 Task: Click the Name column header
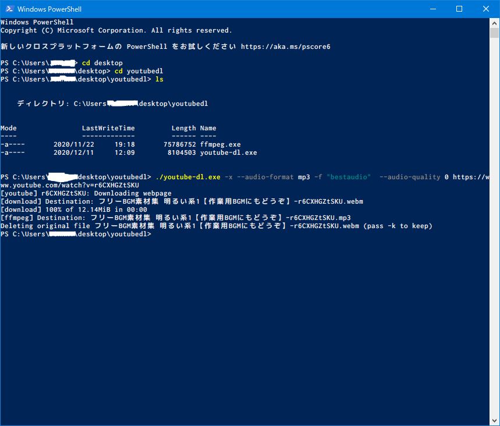[208, 128]
